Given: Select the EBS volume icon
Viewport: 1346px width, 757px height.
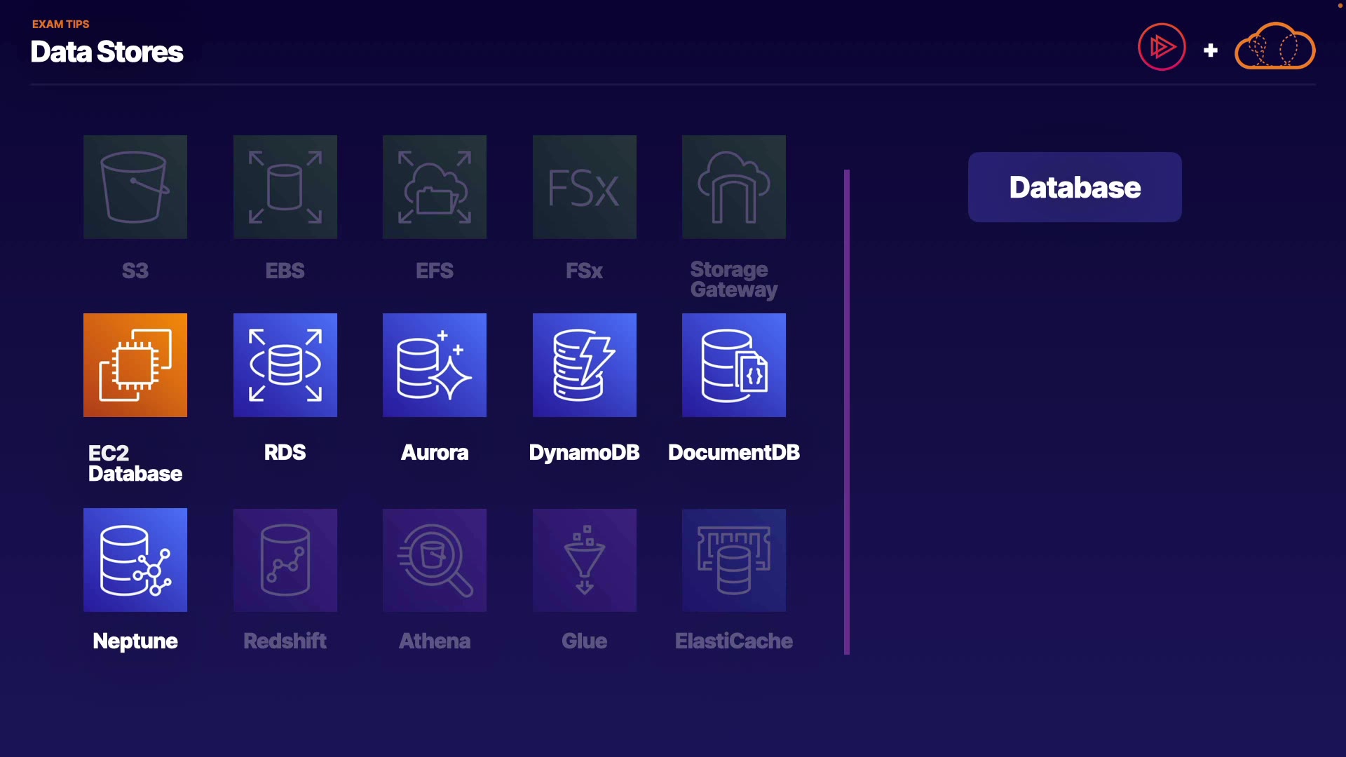Looking at the screenshot, I should (x=285, y=187).
